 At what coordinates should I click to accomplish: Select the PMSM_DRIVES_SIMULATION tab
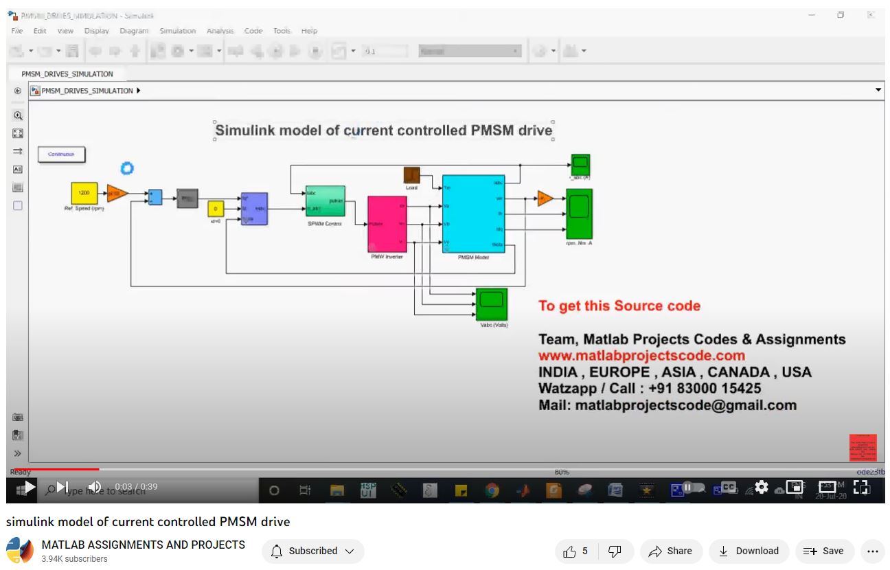click(x=67, y=73)
